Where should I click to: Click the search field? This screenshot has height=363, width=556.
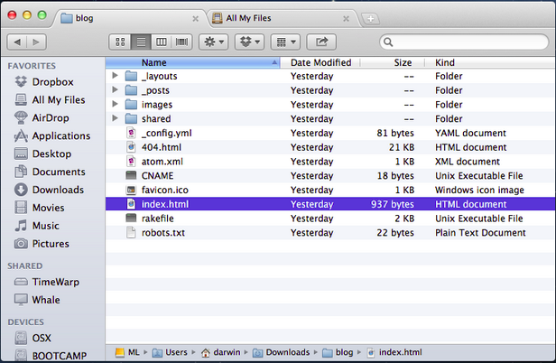[x=462, y=42]
